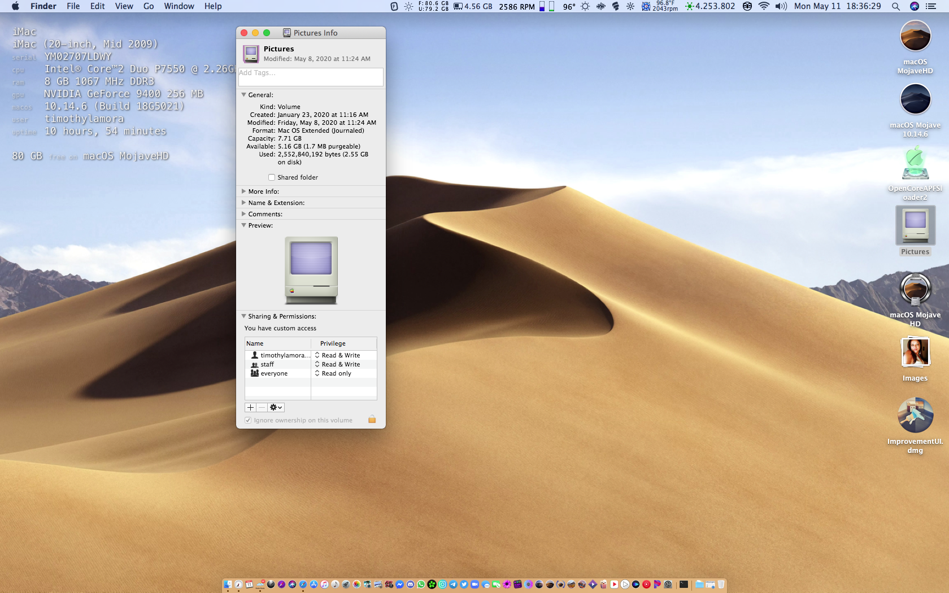Expand the Name & Extension section
The image size is (949, 593).
pos(243,203)
